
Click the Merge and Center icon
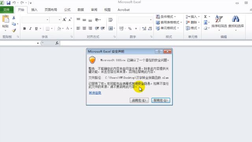coord(110,28)
